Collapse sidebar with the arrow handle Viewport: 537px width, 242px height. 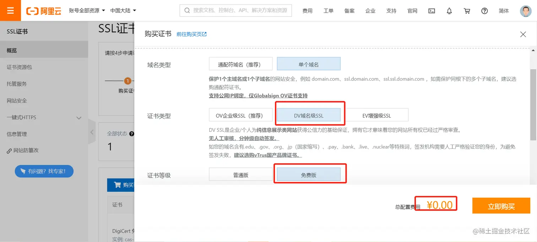[x=92, y=132]
